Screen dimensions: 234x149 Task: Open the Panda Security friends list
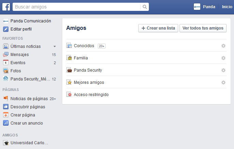(88, 70)
